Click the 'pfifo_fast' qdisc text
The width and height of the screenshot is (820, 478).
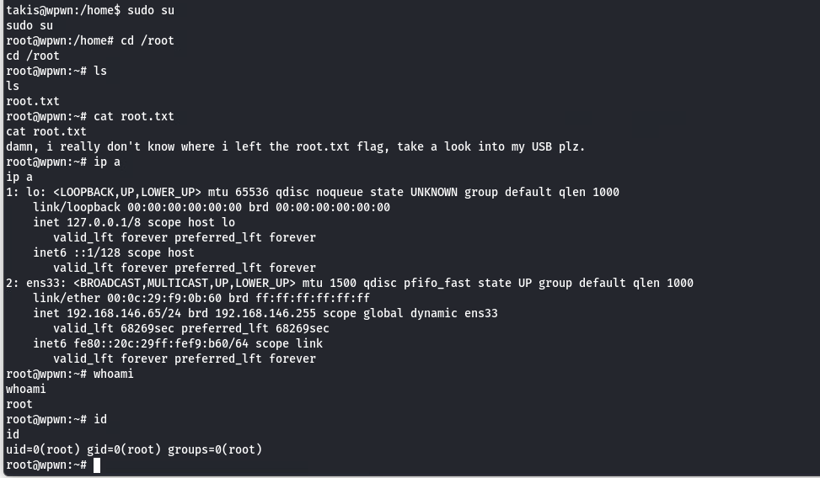[x=437, y=283]
